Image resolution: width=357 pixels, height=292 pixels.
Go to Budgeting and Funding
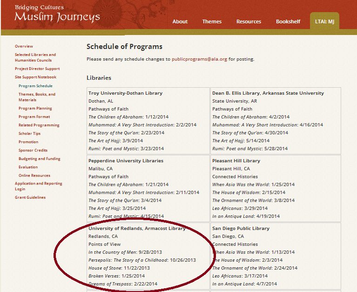(40, 159)
